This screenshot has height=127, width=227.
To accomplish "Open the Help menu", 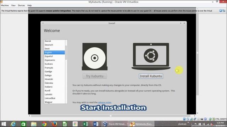I will [29, 6].
